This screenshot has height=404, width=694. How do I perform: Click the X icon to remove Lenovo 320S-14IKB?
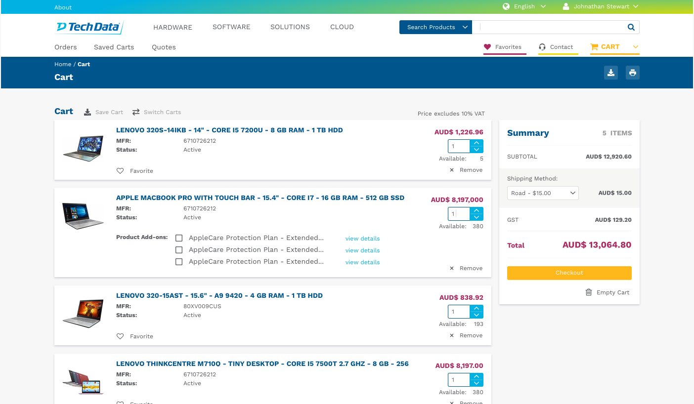(x=452, y=170)
